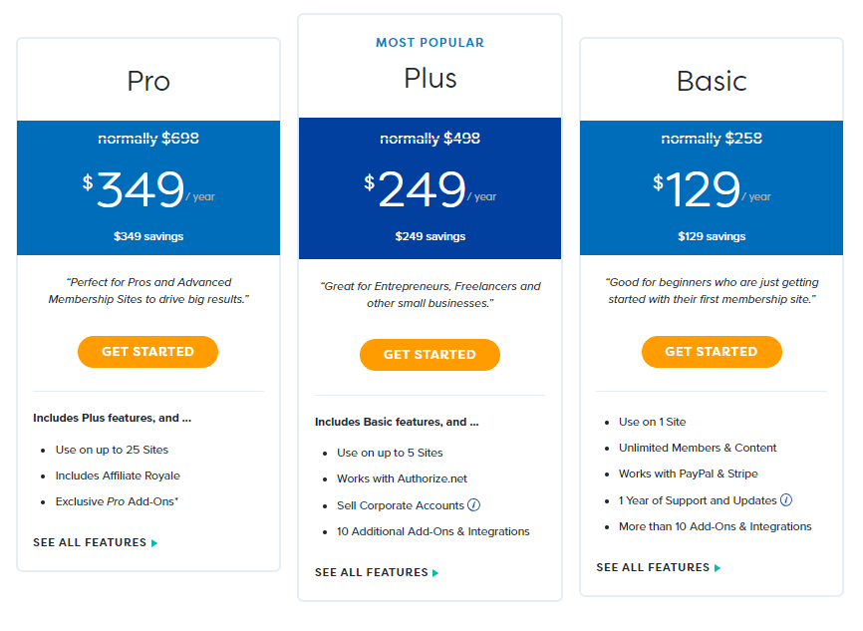Click the green arrow in Plus's See All Features
Screen dimensions: 863x631
coord(435,573)
